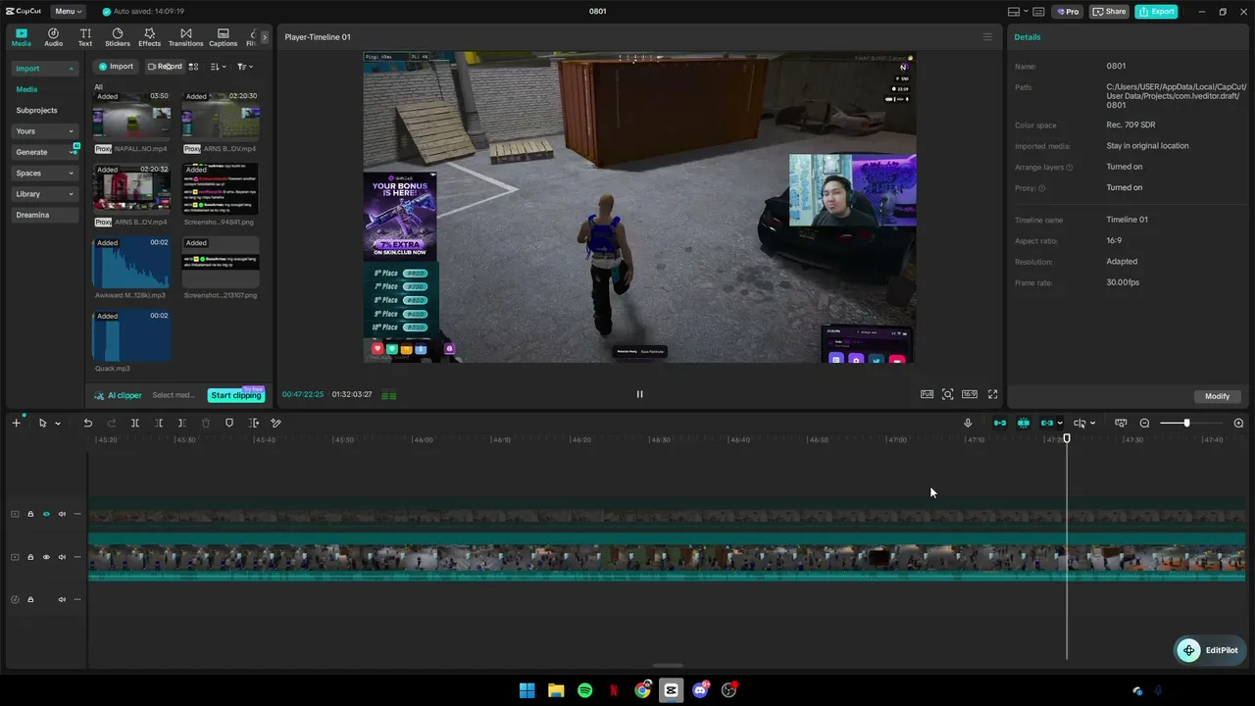Expand the Spaces section
The image size is (1255, 706).
pos(44,174)
